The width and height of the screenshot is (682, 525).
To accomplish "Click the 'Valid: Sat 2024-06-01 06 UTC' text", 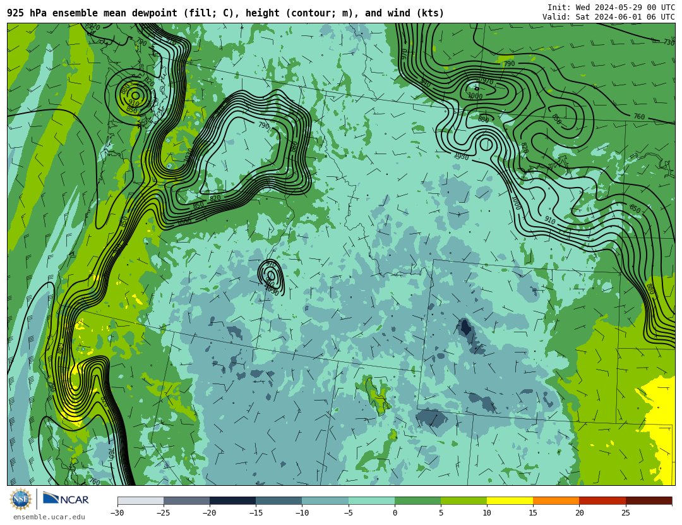I will (x=609, y=17).
